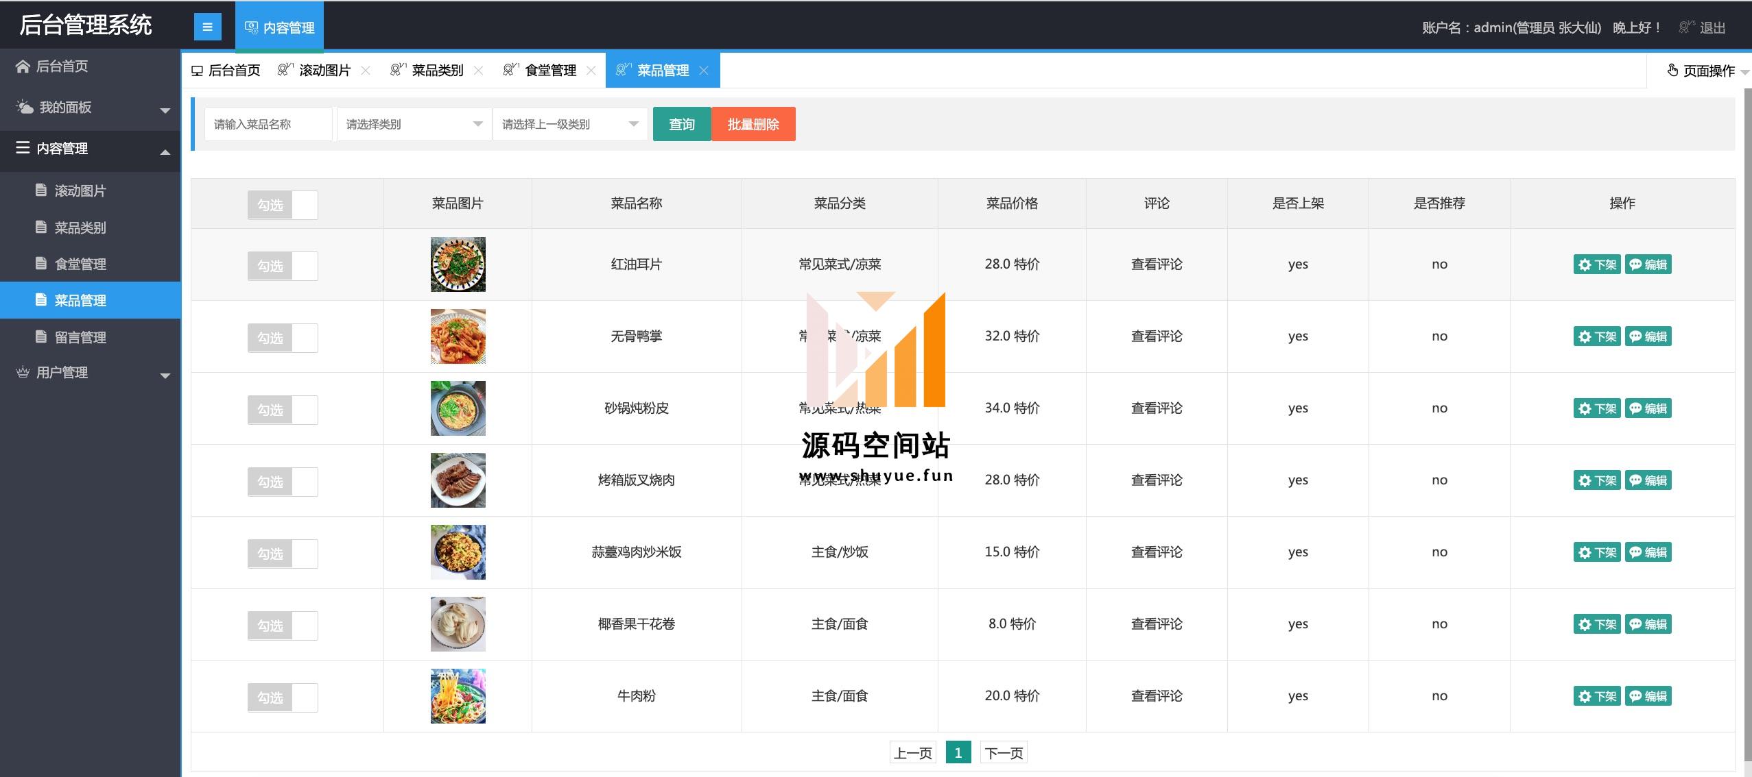Image resolution: width=1752 pixels, height=777 pixels.
Task: Toggle the select-all 勾选 switch in header
Action: [x=283, y=205]
